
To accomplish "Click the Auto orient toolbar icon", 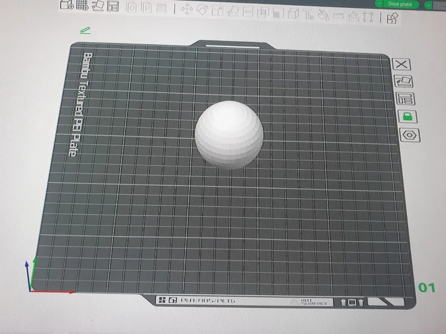I will [x=98, y=6].
